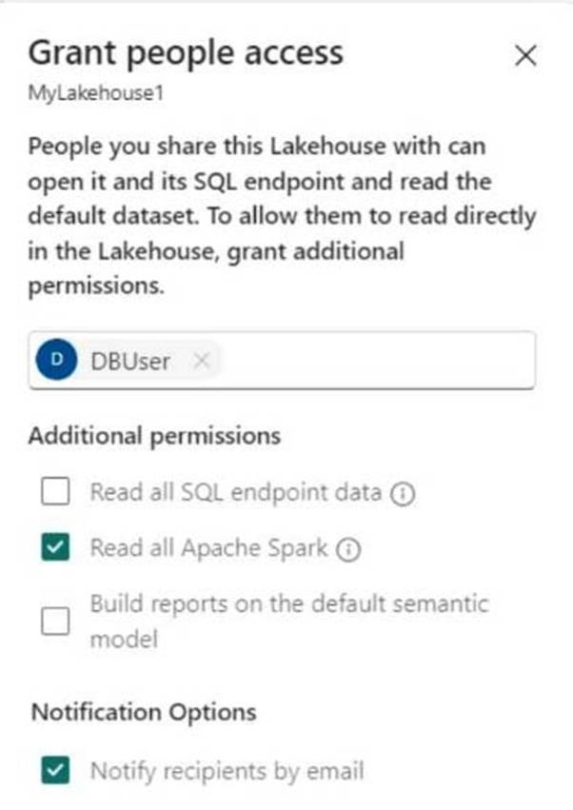Remove DBUser from the recipients field
Screen dimensions: 573x810
click(201, 361)
